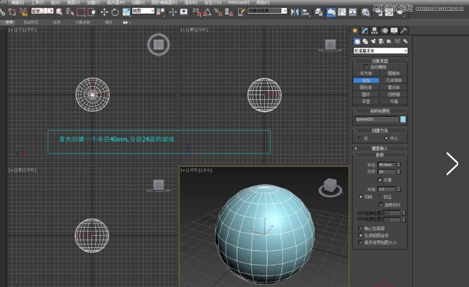This screenshot has width=469, height=287.
Task: Toggle the Smooth (平滑) checkbox
Action: [x=380, y=180]
